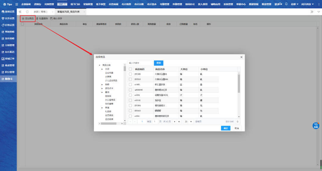This screenshot has height=171, width=322.
Task: Click the double-left arrow tab scroll icon
Action: coord(20,12)
